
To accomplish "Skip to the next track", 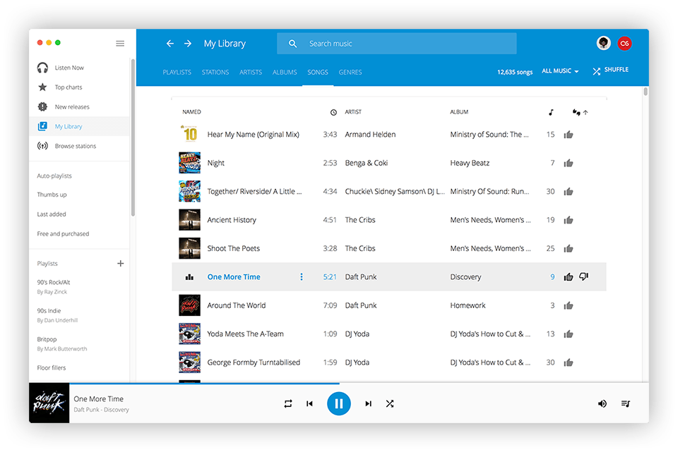I will [368, 403].
